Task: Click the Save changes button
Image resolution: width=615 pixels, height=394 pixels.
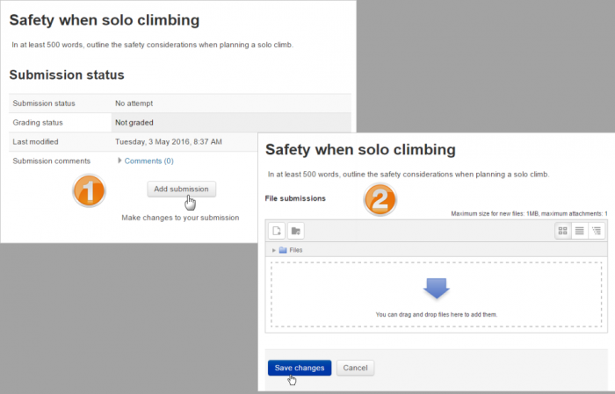Action: tap(299, 368)
